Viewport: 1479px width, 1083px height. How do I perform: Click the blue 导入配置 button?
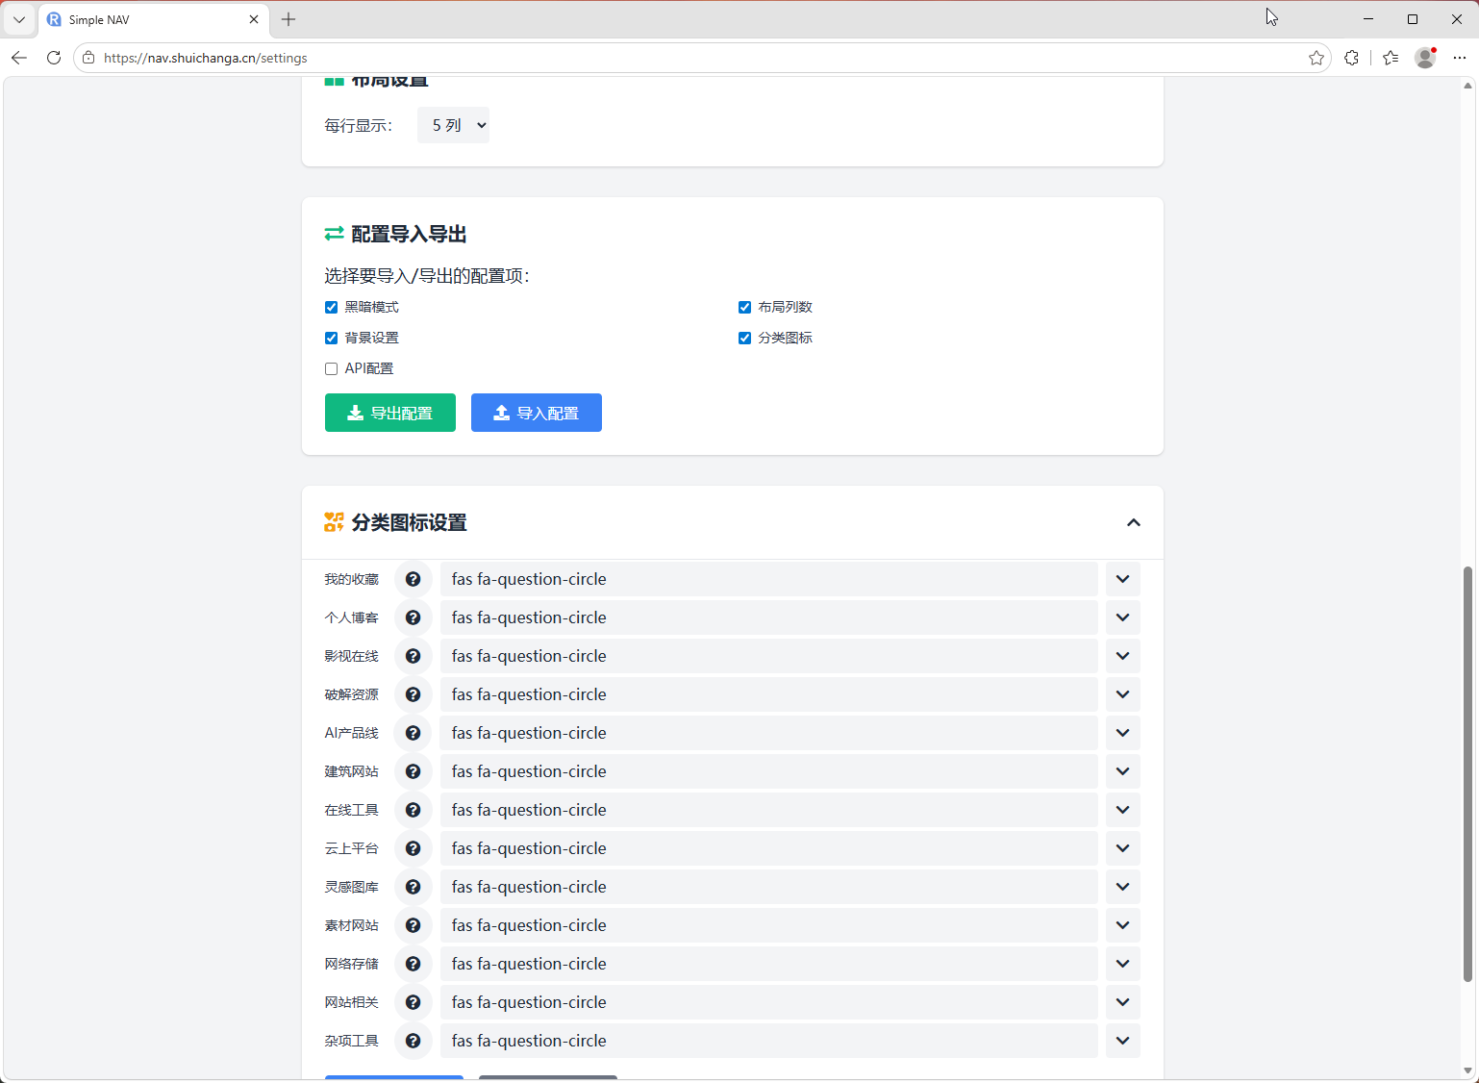(537, 413)
